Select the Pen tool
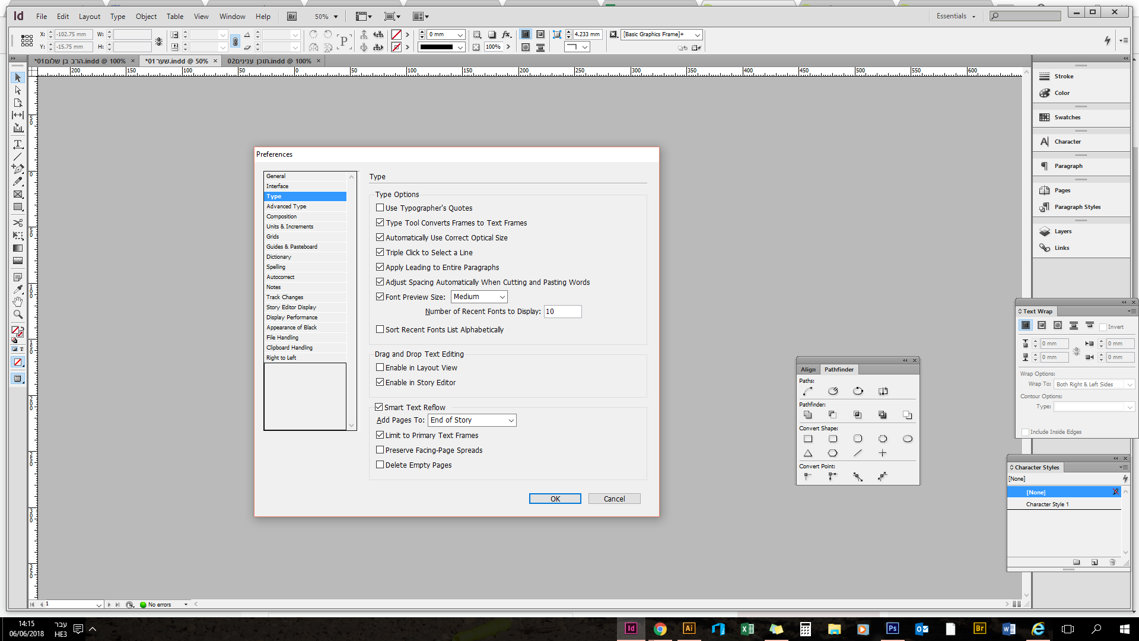Screen dimensions: 1139x641 (18, 169)
